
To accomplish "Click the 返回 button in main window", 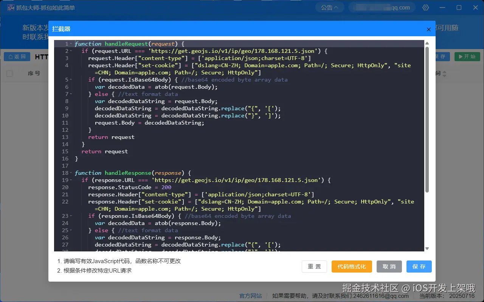I will point(17,57).
